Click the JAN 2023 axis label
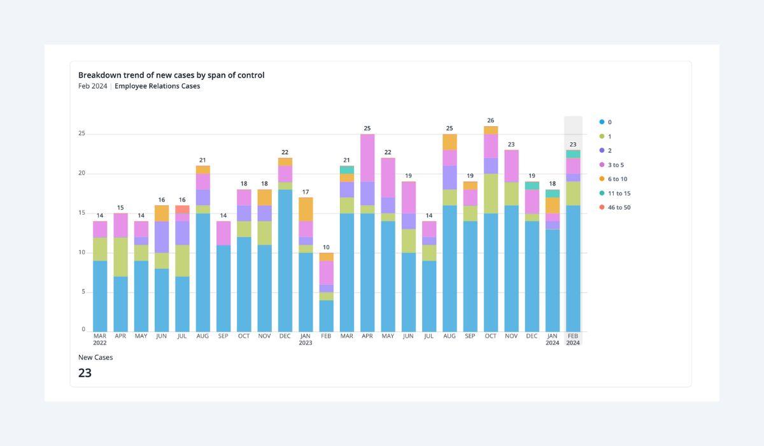764x446 pixels. pos(306,339)
